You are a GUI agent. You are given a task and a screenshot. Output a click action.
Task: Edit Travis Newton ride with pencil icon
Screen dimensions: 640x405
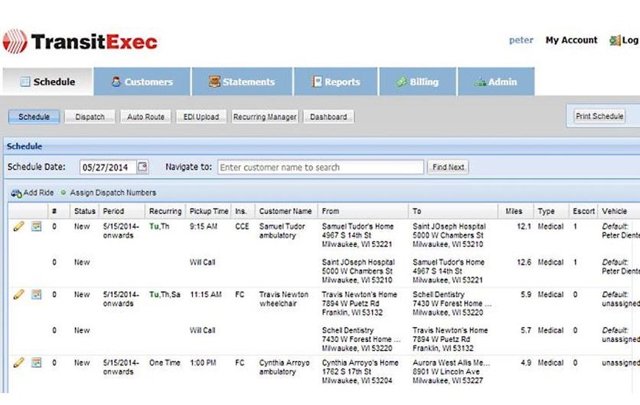click(19, 294)
